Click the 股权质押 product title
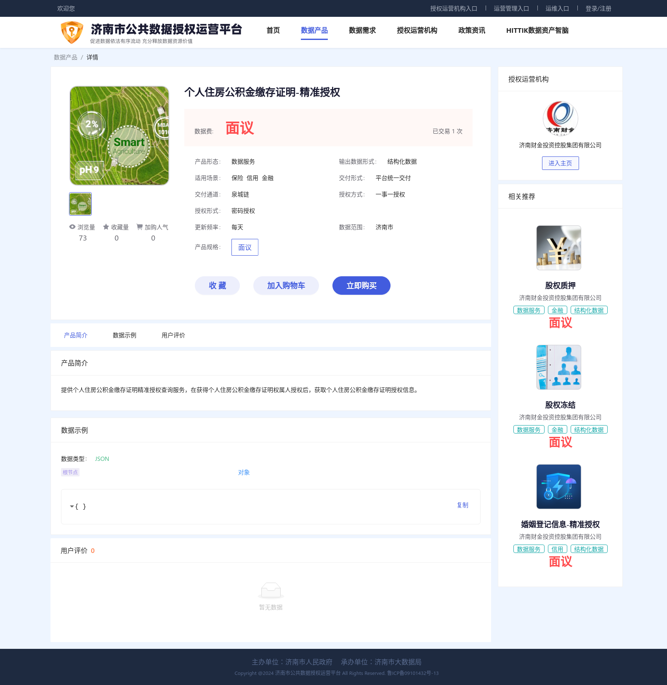This screenshot has height=685, width=667. pyautogui.click(x=560, y=286)
